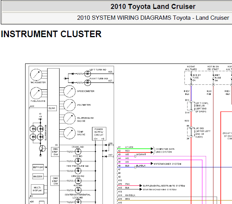The width and height of the screenshot is (232, 204).
Task: Click the 'ILLUMINATION' vertical label
Action: click(x=46, y=132)
